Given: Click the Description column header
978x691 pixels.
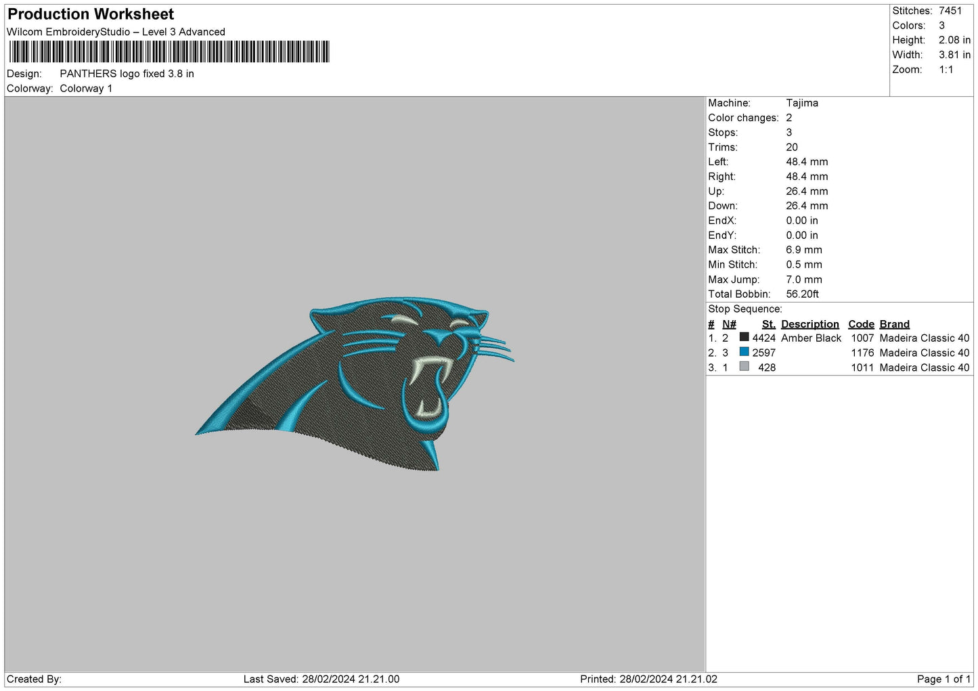Looking at the screenshot, I should point(809,324).
